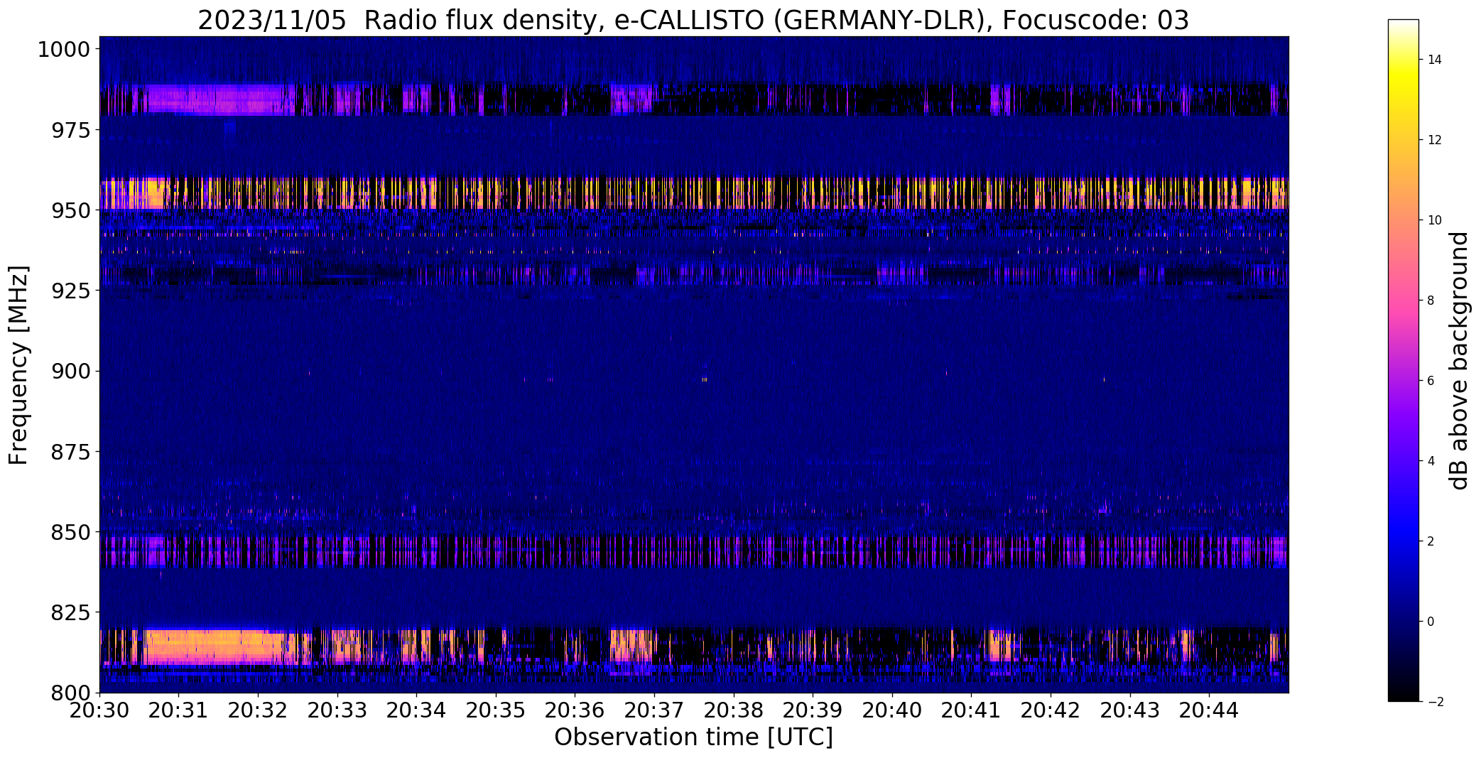Click the 20:35 time tick label
The height and width of the screenshot is (758, 1481).
coord(496,710)
